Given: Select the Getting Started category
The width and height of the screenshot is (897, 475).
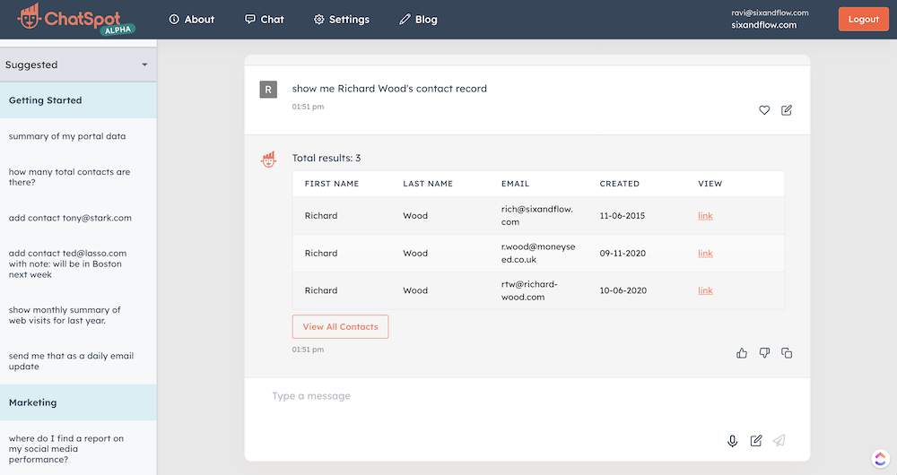Looking at the screenshot, I should pos(78,100).
